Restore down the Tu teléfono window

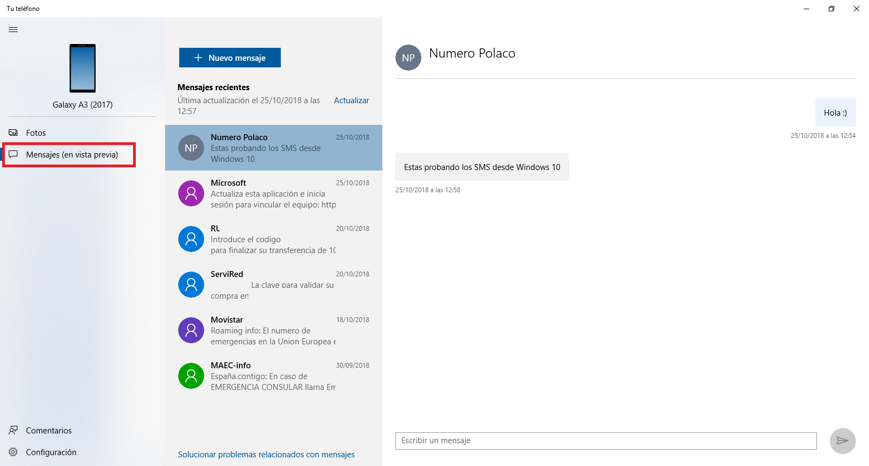tap(832, 9)
